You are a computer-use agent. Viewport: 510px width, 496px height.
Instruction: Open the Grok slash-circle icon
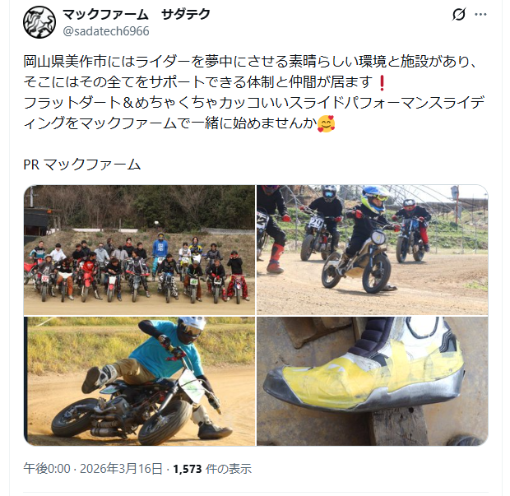(x=459, y=14)
